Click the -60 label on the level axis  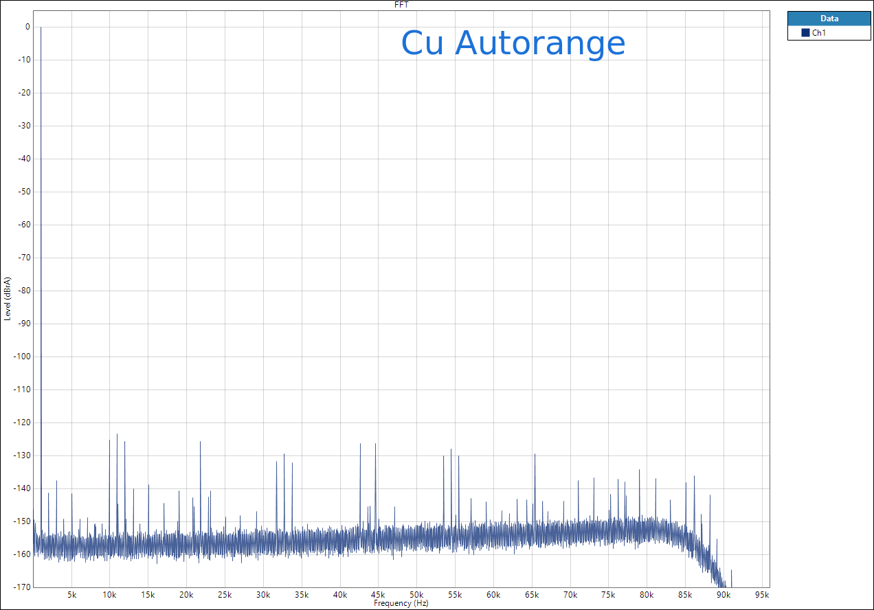click(23, 225)
